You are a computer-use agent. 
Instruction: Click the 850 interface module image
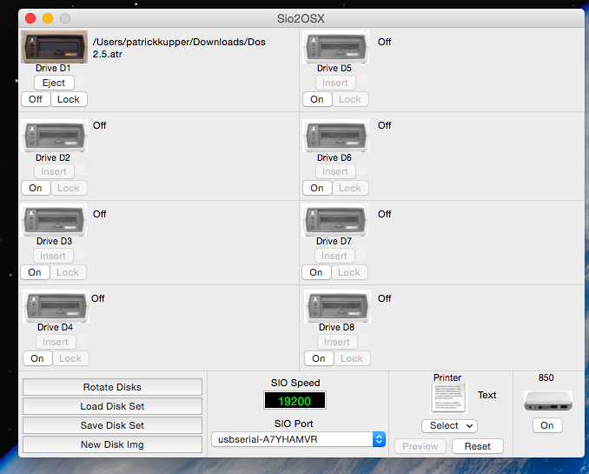point(547,401)
